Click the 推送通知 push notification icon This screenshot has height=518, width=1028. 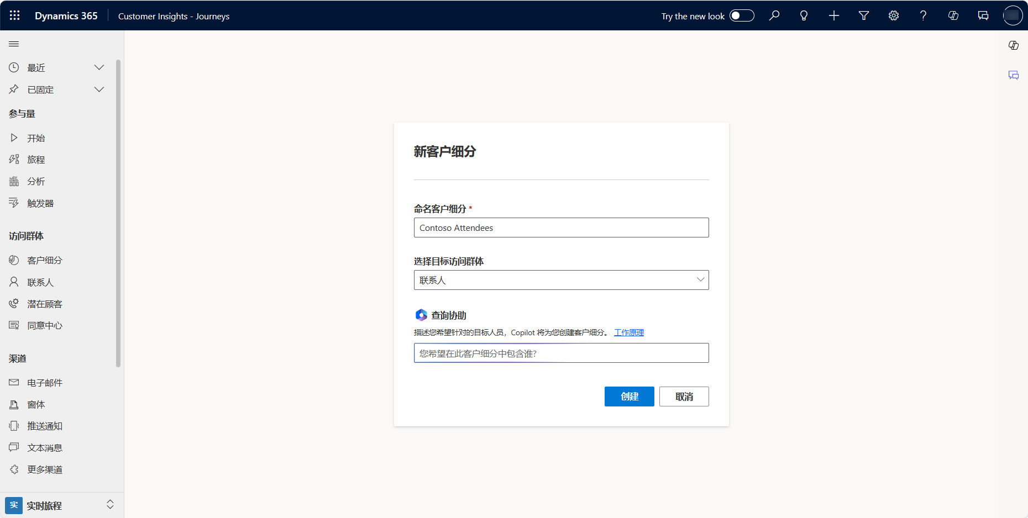click(x=14, y=426)
